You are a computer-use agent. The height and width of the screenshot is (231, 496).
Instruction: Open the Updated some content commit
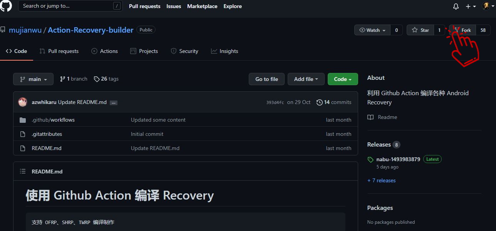[158, 120]
